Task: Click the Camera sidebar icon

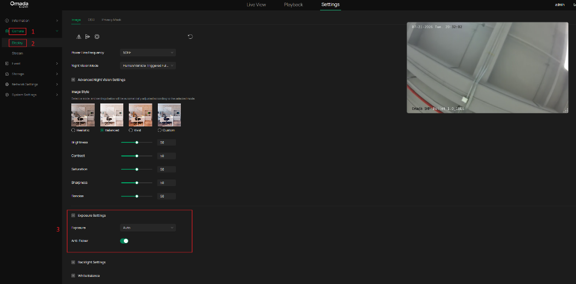Action: pos(7,31)
